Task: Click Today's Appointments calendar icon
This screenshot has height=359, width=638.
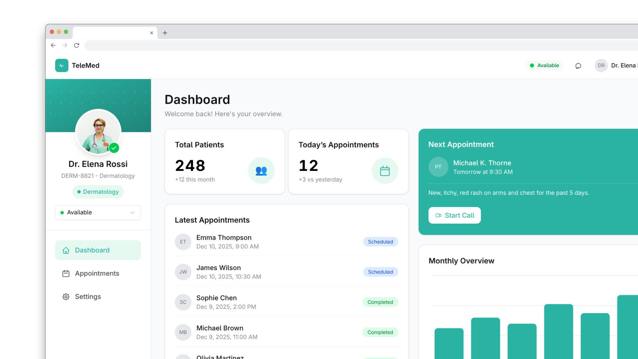Action: [385, 171]
